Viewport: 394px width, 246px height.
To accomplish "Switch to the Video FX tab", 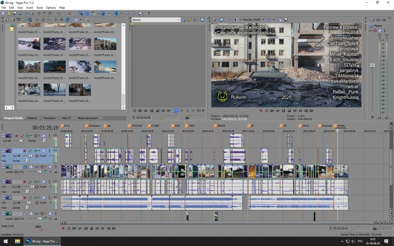I will click(x=66, y=118).
